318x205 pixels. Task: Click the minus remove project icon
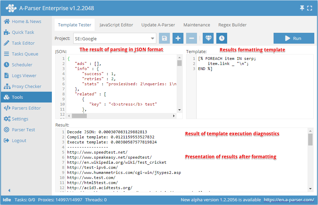point(192,38)
